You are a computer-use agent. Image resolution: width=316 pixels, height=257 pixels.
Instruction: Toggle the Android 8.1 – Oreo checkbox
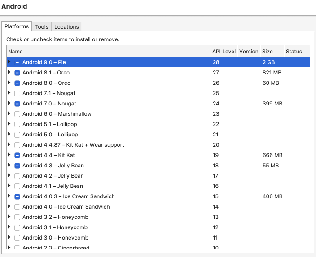point(18,73)
